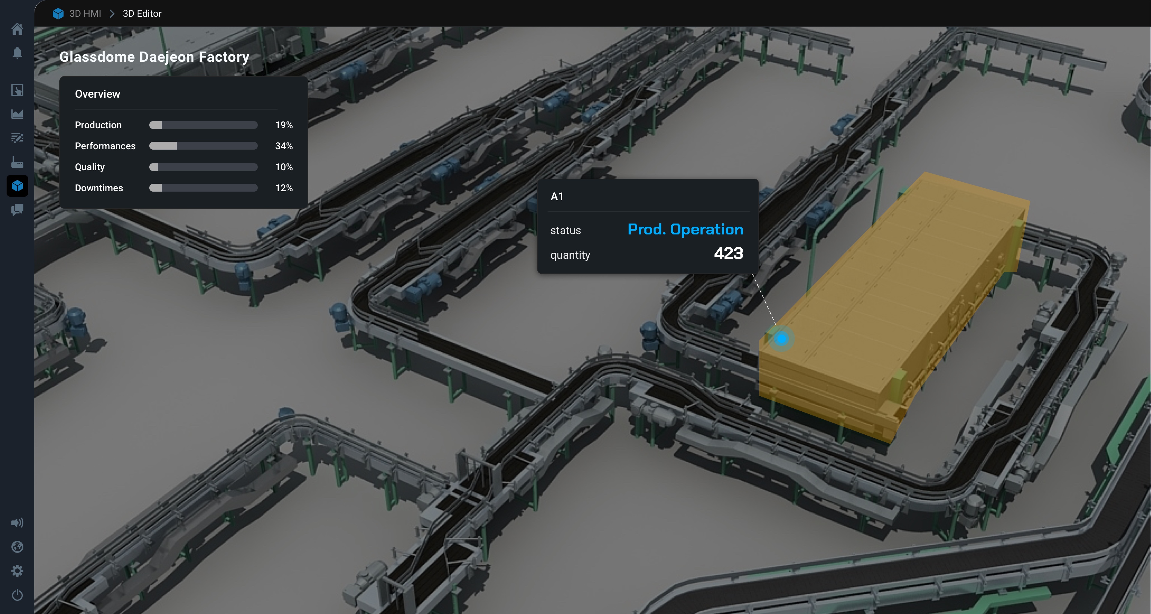
Task: Open the touch-panel pointer icon in sidebar
Action: click(x=17, y=90)
